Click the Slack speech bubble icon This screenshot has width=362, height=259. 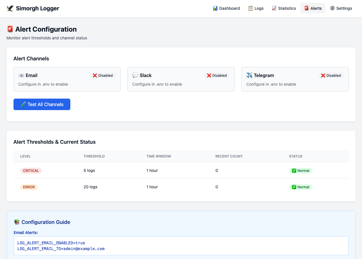click(135, 75)
